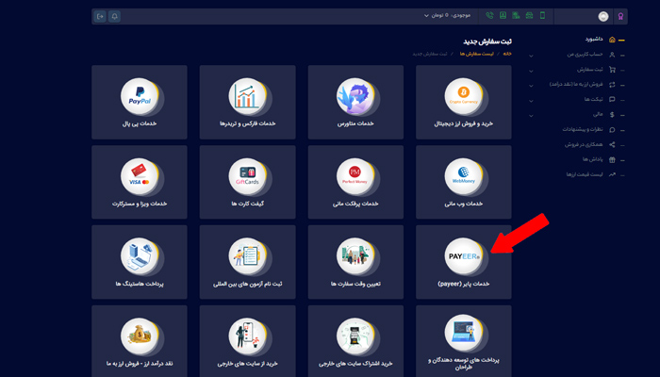660x377 pixels.
Task: Open همکاری در فروش sidebar item
Action: coord(584,145)
